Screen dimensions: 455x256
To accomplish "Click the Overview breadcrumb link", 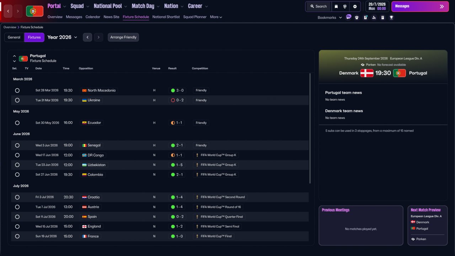I will pos(10,27).
